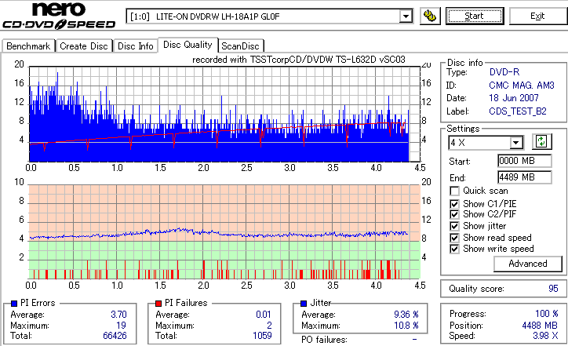Toggle Show read speed checkbox

pyautogui.click(x=454, y=238)
